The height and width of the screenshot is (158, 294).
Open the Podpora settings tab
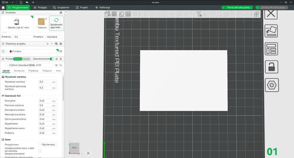click(47, 71)
